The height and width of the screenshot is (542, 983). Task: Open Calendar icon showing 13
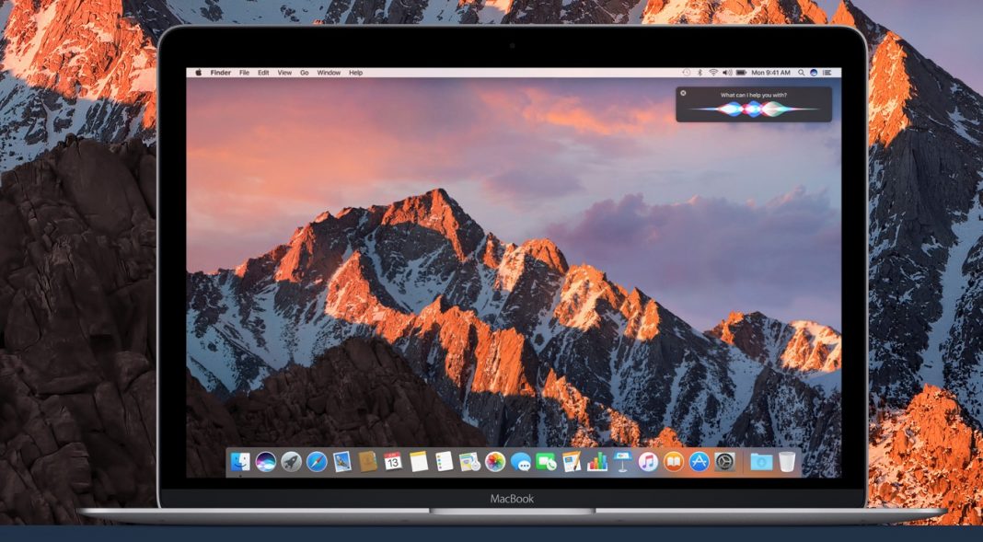[x=393, y=462]
